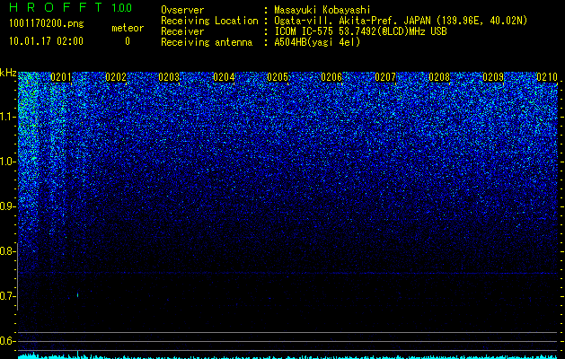The height and width of the screenshot is (359, 565).
Task: Click the 1.1 kHz axis label
Action: coord(8,117)
